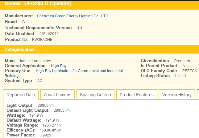Screen dimensions: 199x138
Task: Switch to the Zonal Lumens tab
Action: pos(57,95)
